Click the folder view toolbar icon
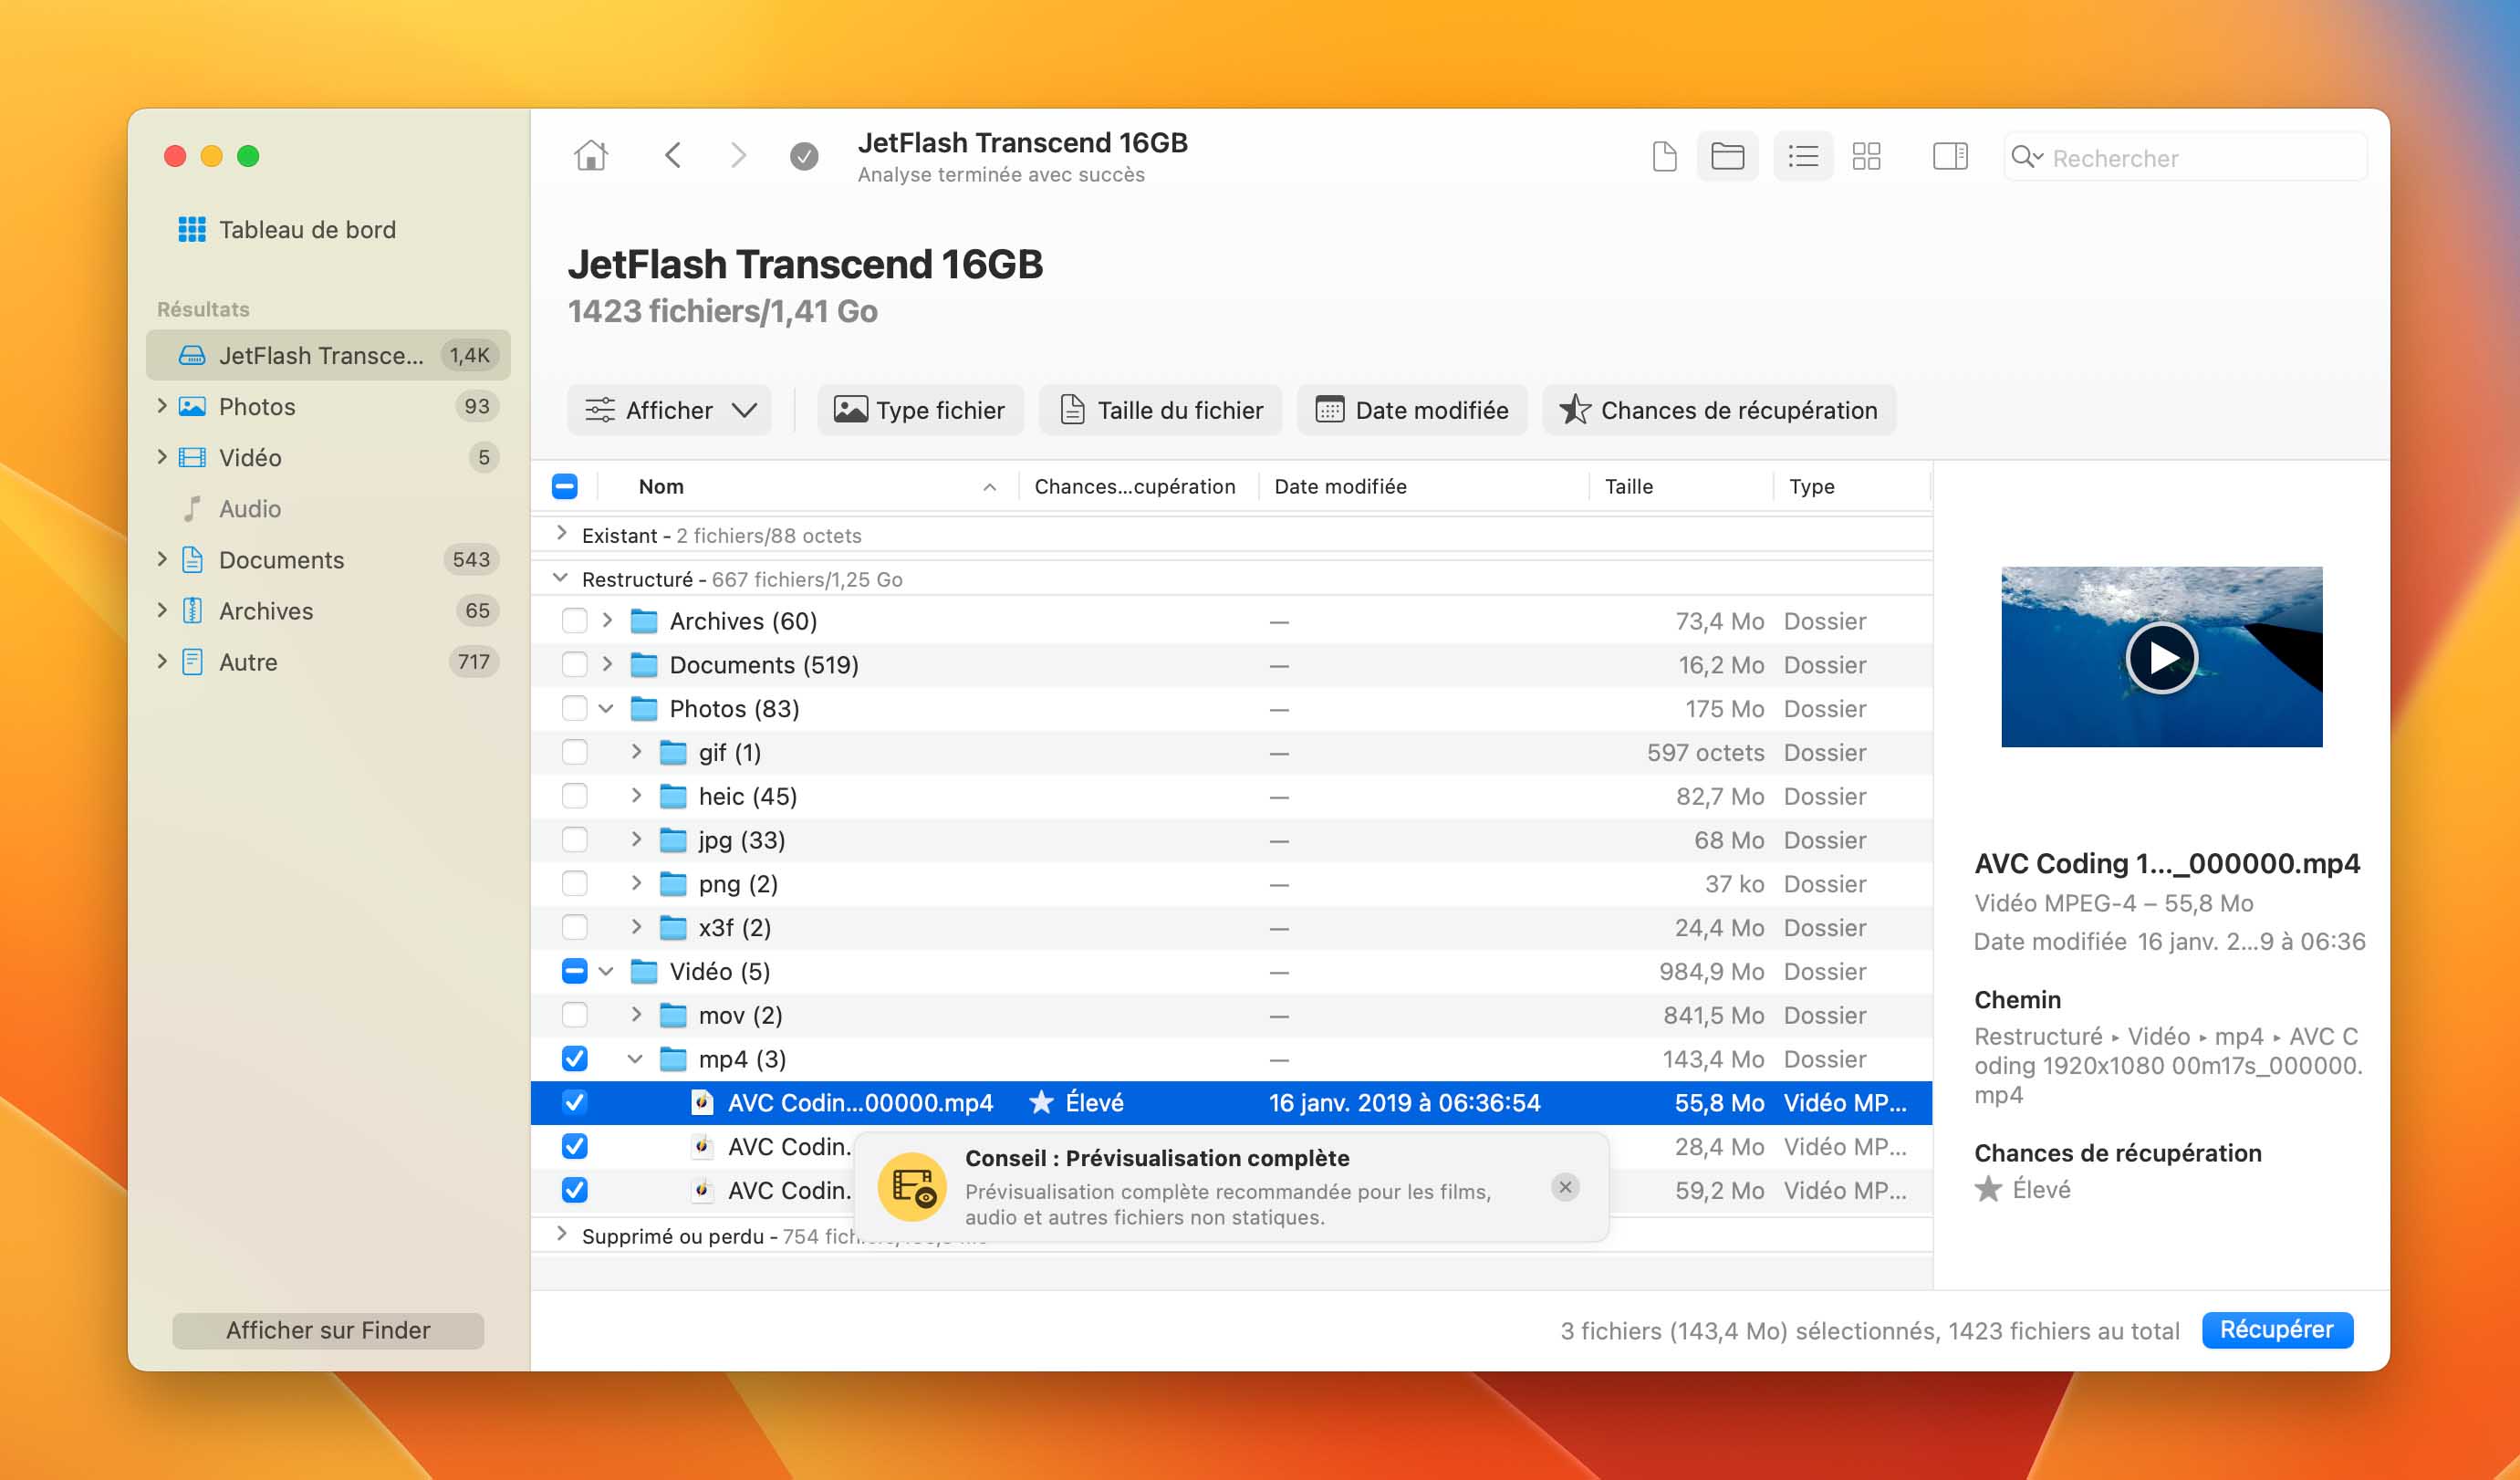 (x=1727, y=156)
